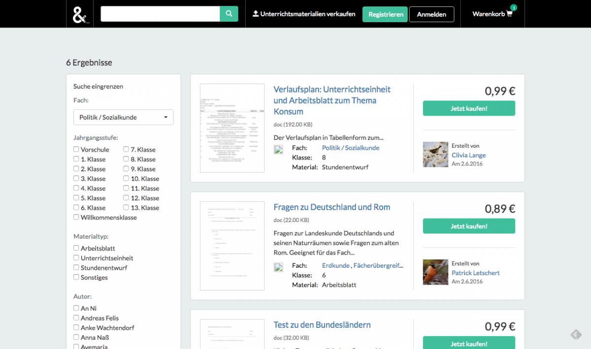Viewport: 591px width, 349px height.
Task: Filter by Stundenentwurf material type
Action: (x=76, y=268)
